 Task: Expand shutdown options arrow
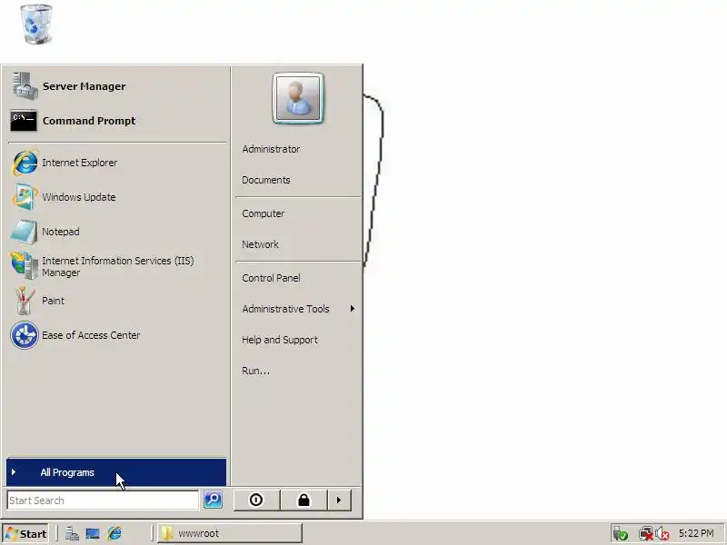(x=339, y=500)
